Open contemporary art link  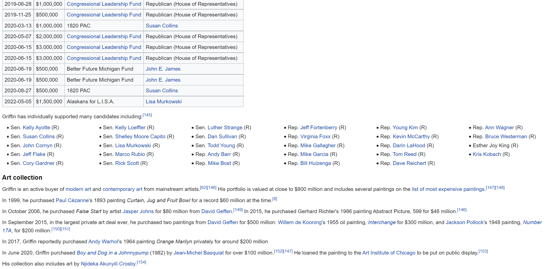click(x=122, y=189)
